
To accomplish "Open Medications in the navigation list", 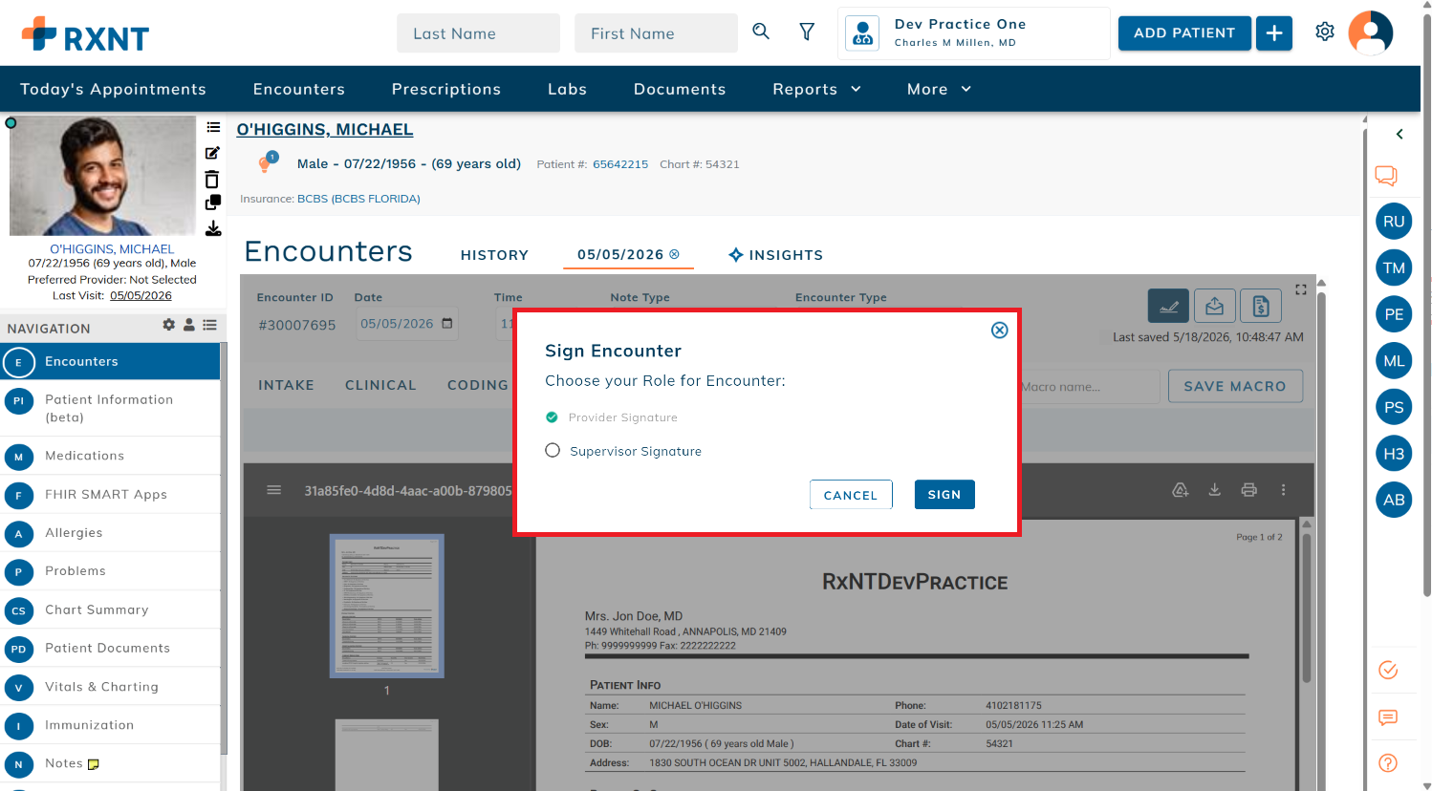I will (111, 456).
